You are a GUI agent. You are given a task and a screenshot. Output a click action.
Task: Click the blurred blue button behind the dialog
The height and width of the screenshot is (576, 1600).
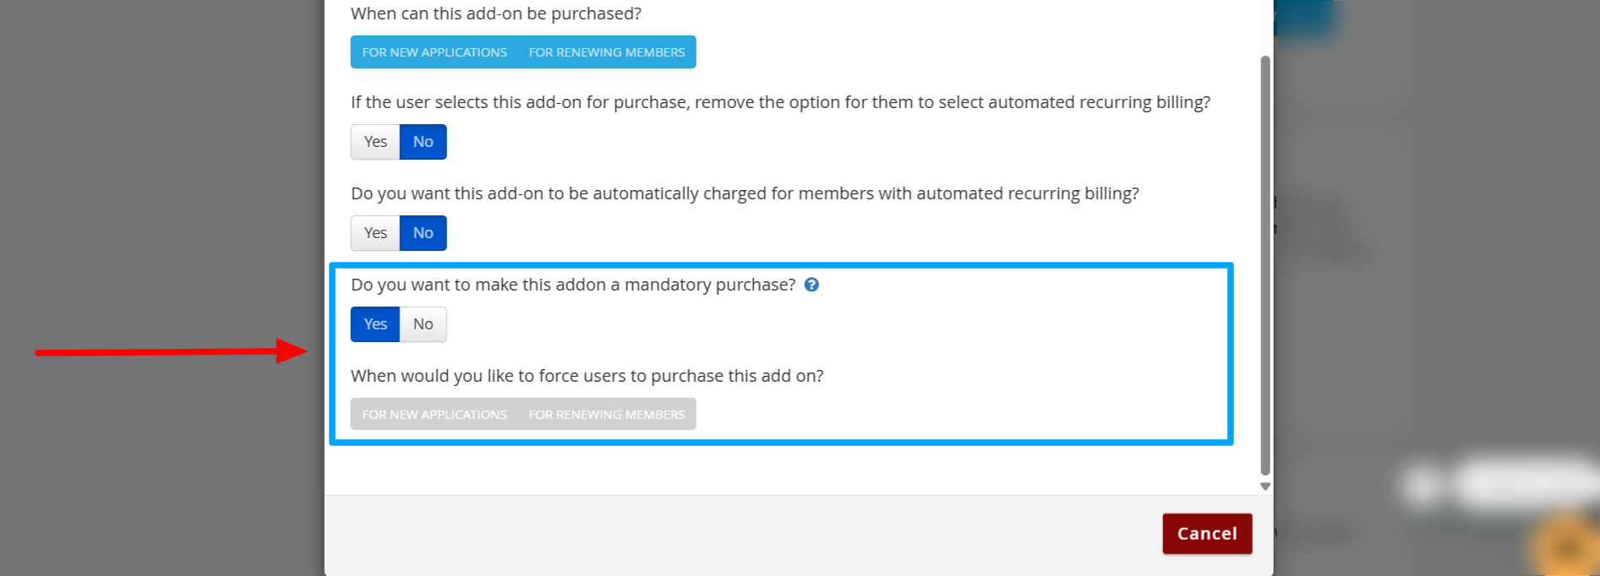(1306, 19)
